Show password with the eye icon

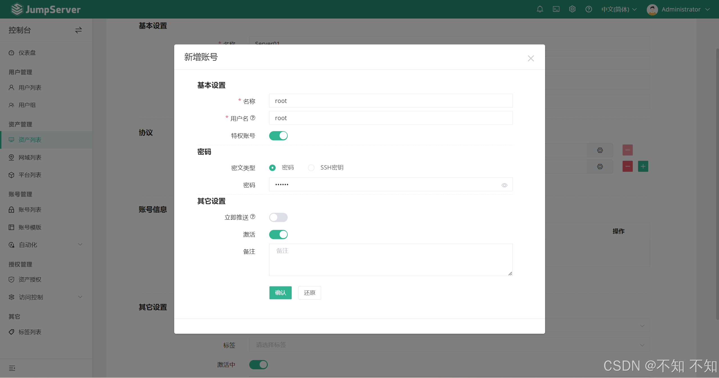pos(504,185)
